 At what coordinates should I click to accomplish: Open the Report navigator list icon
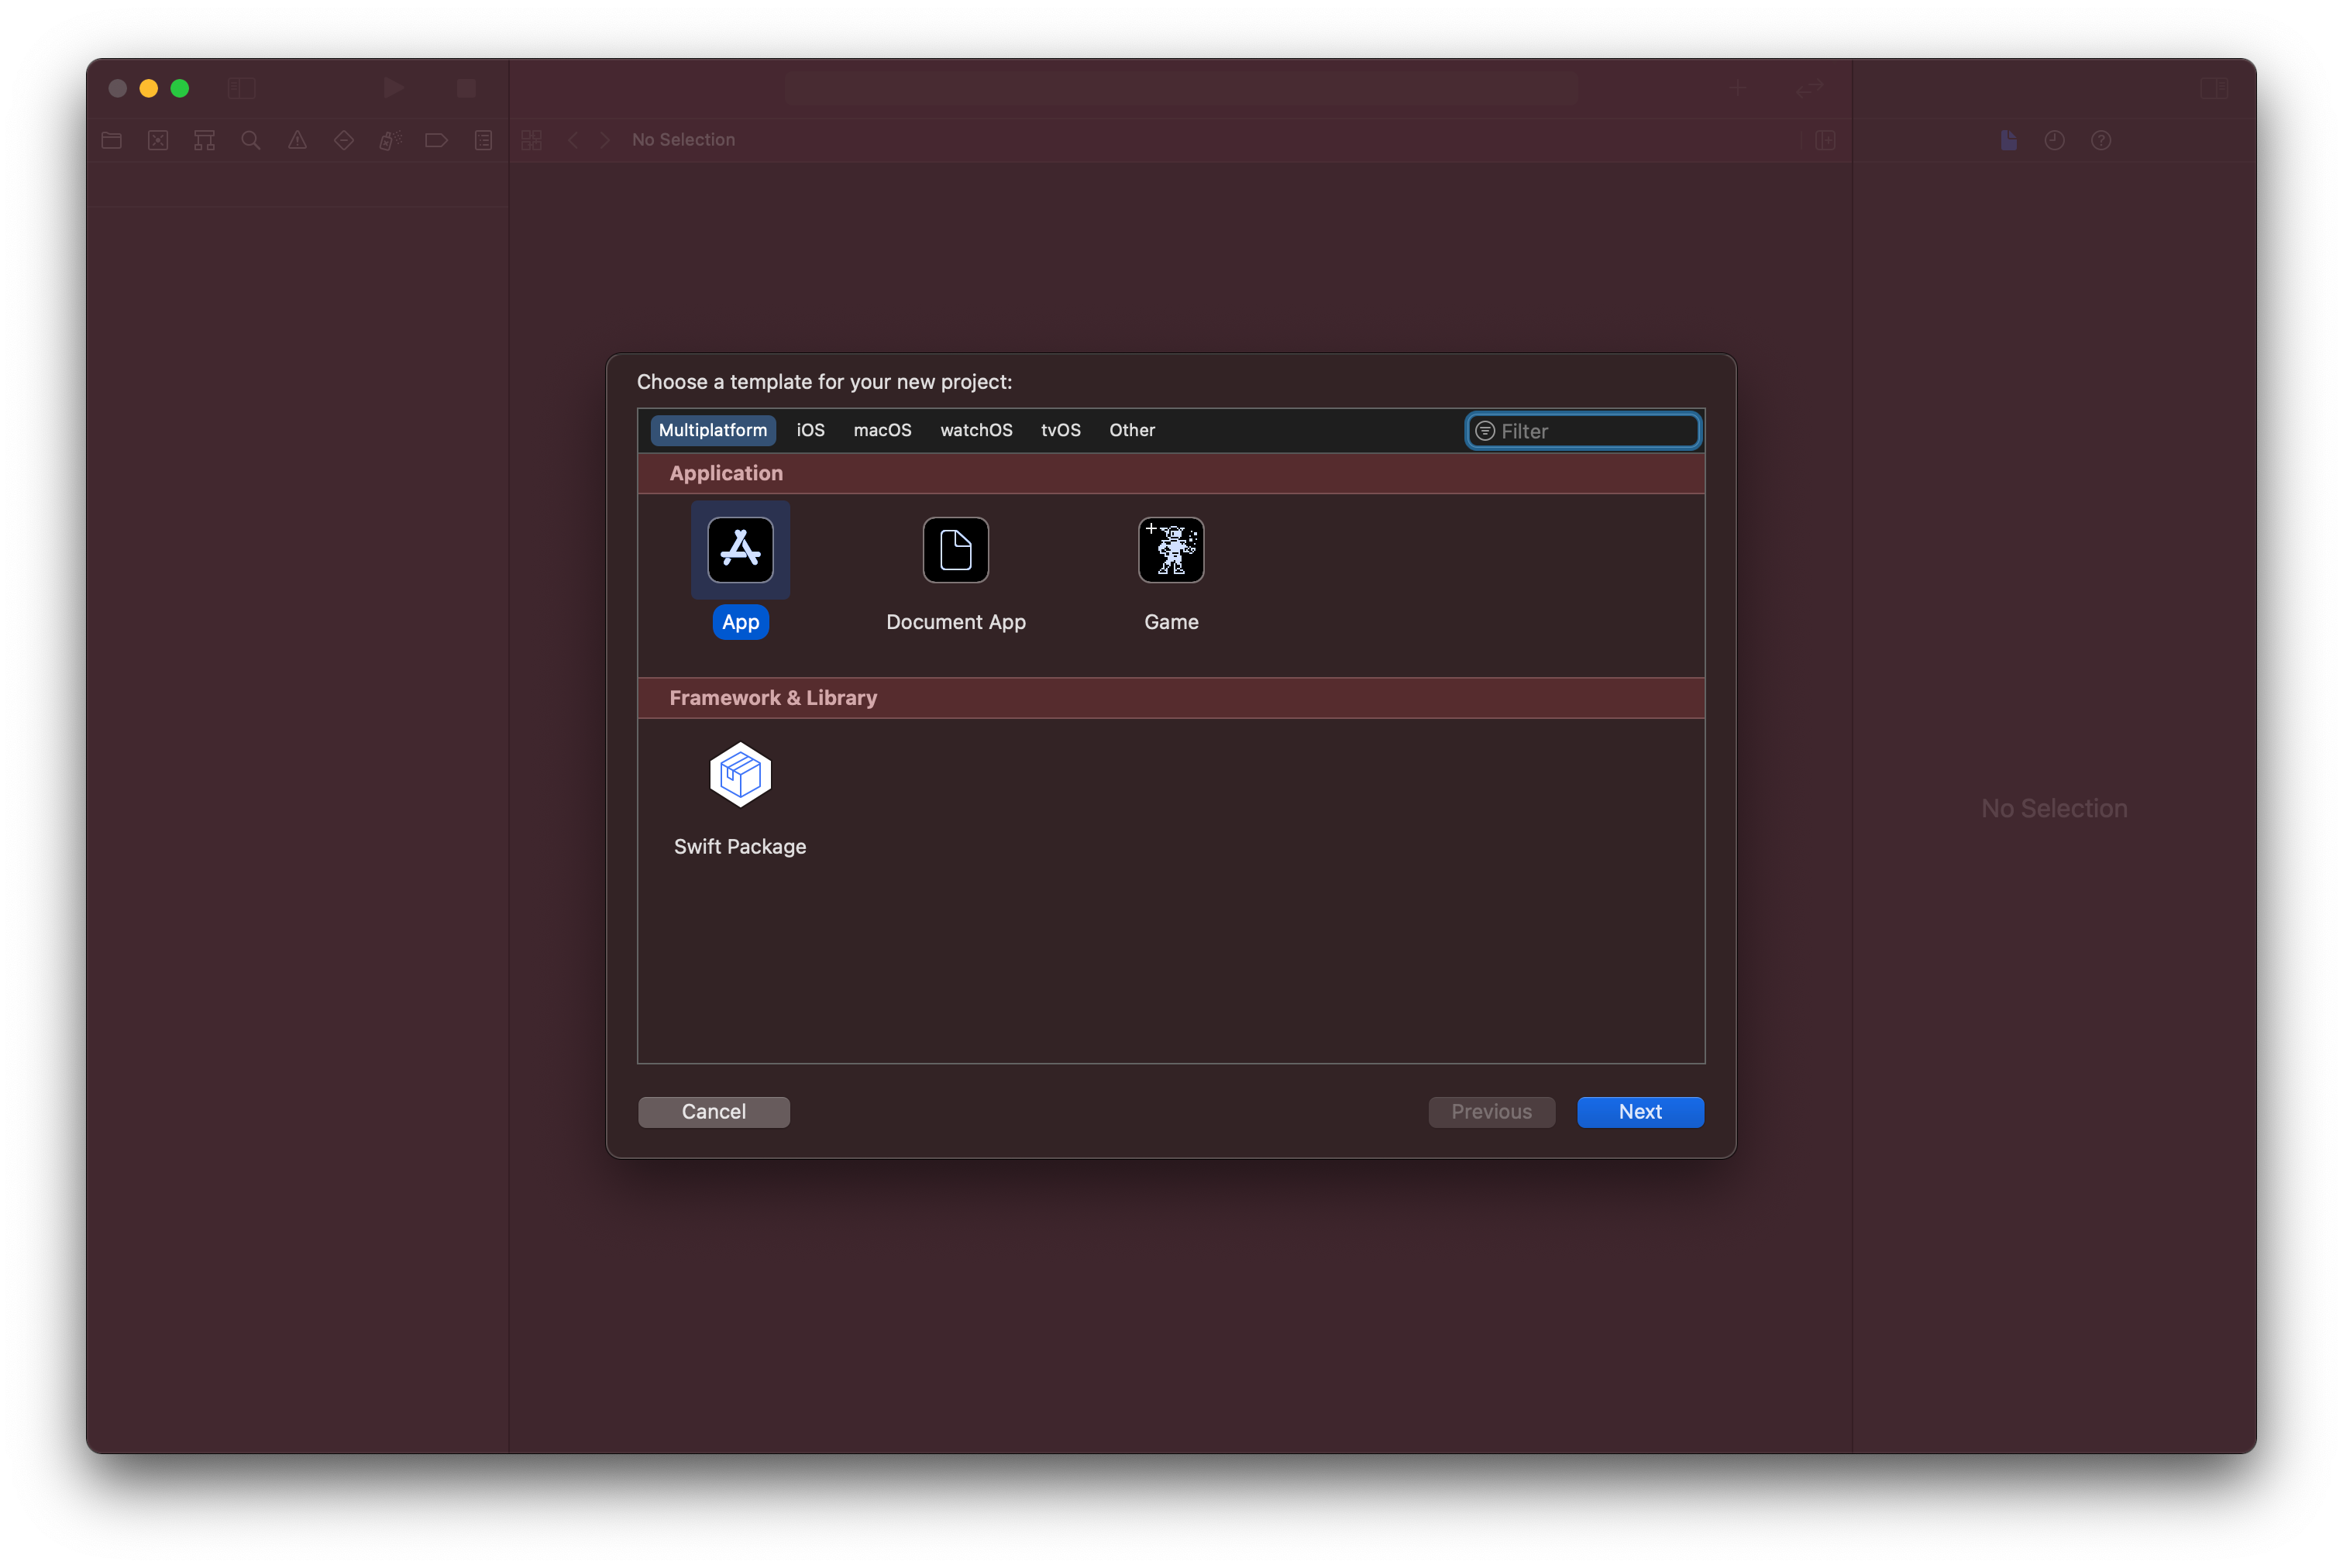pyautogui.click(x=483, y=140)
